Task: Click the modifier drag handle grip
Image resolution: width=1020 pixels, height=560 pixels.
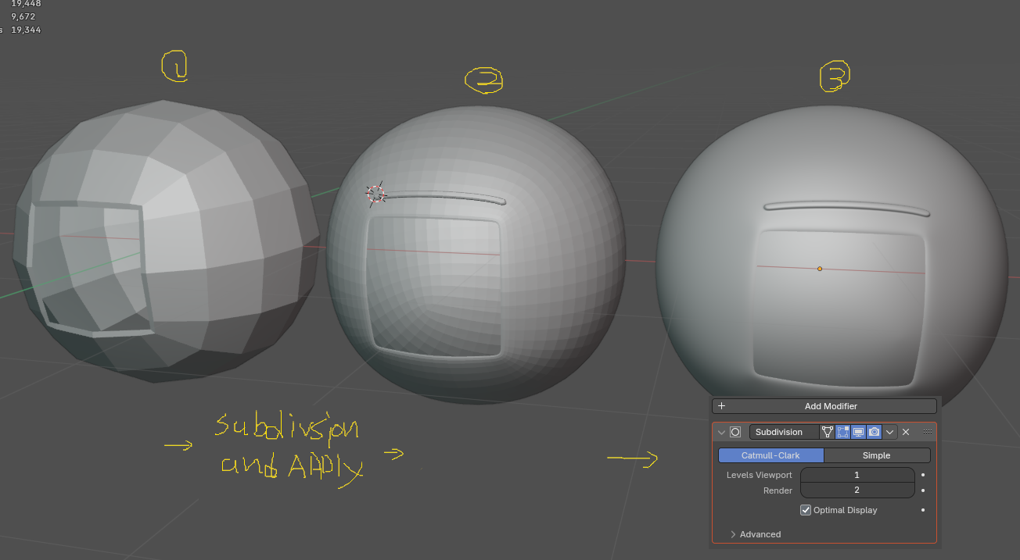Action: coord(928,431)
